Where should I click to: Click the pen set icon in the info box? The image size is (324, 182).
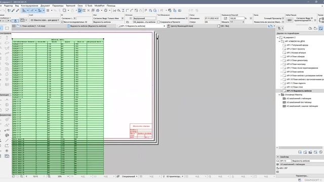coord(290,20)
